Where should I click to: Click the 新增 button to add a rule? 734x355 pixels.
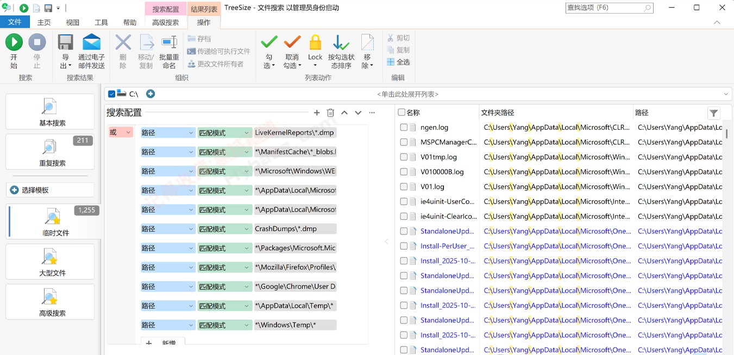(163, 344)
